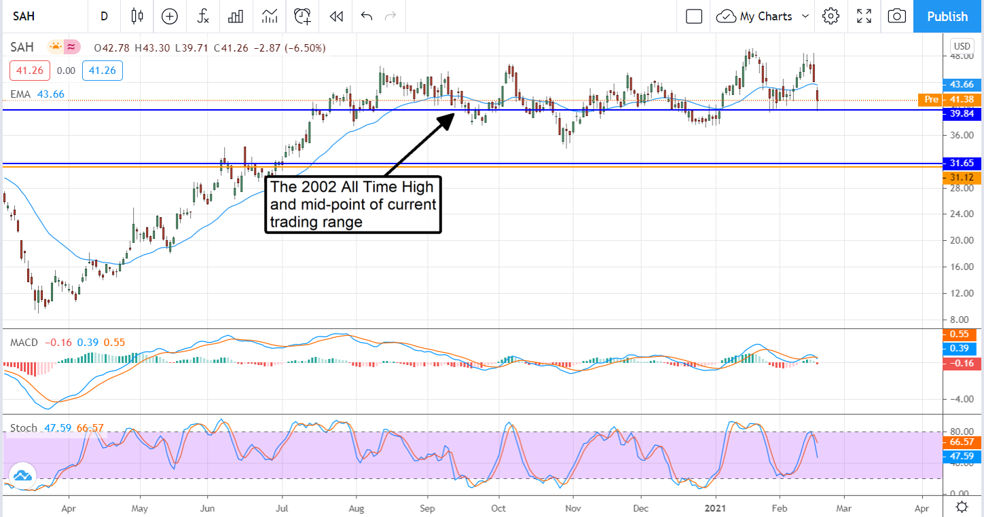This screenshot has height=517, width=984.
Task: Open the select layout square menu
Action: coord(693,16)
